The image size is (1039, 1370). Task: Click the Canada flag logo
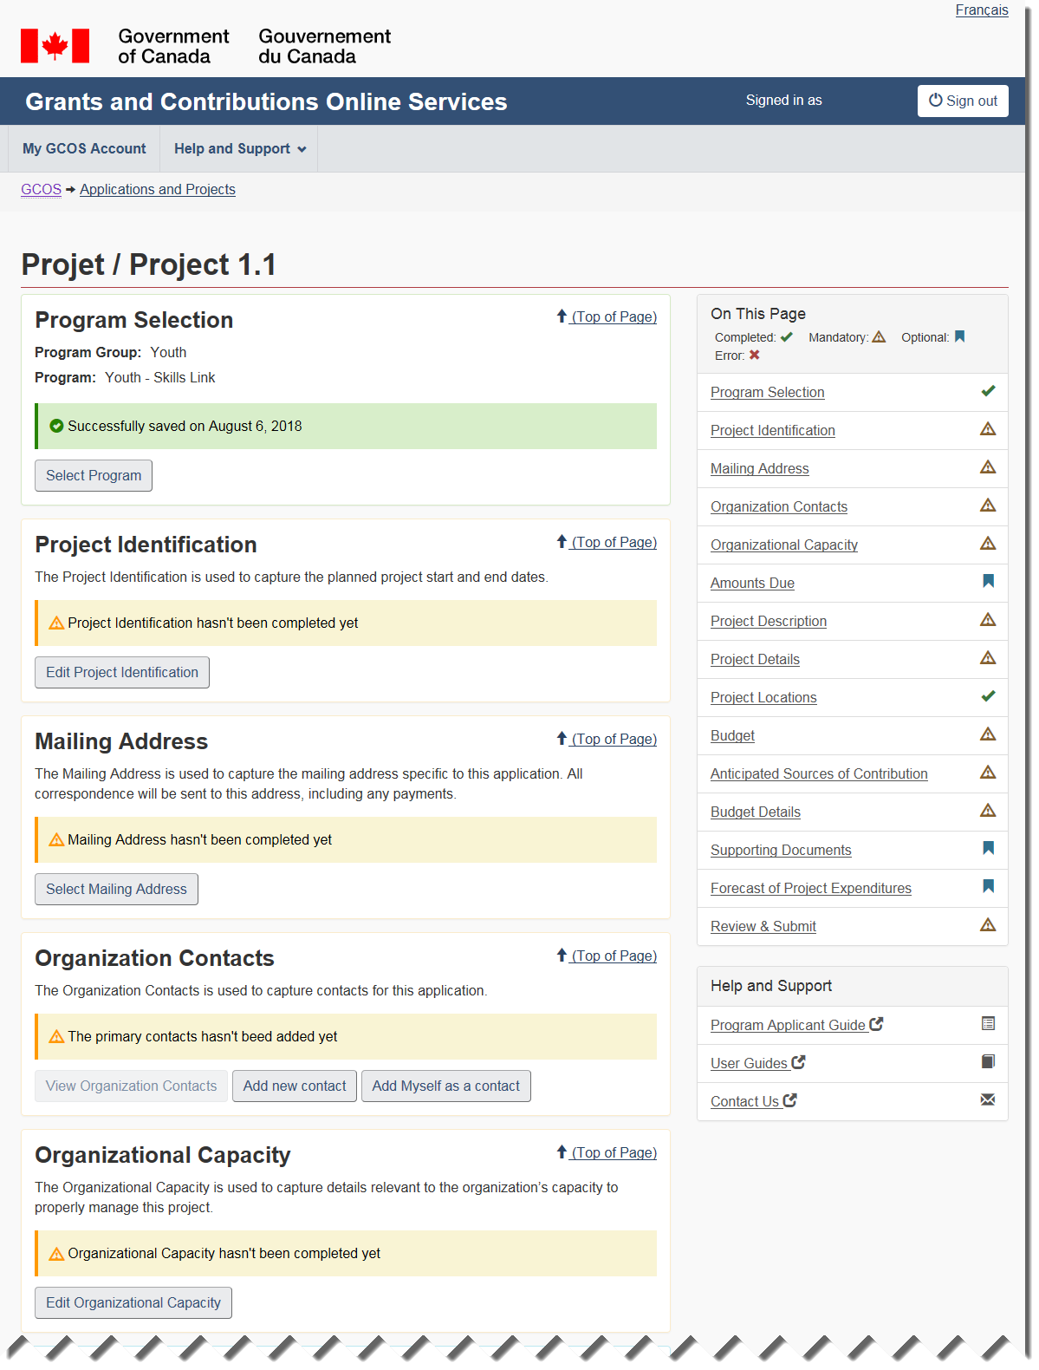[x=55, y=46]
